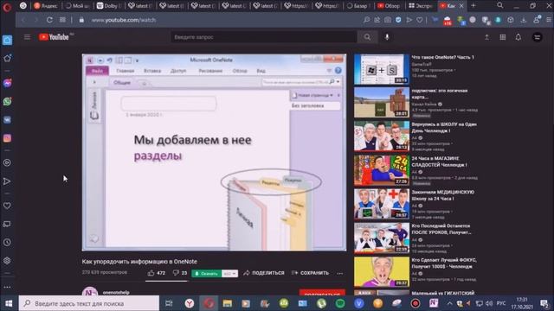554x311 pixels.
Task: Open OneNote from the taskbar
Action: coord(434,303)
